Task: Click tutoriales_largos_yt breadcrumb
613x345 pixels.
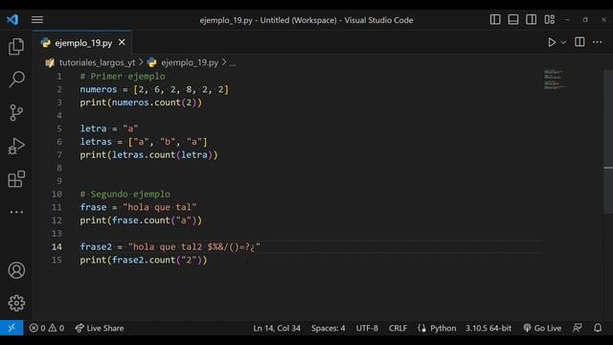Action: [97, 62]
